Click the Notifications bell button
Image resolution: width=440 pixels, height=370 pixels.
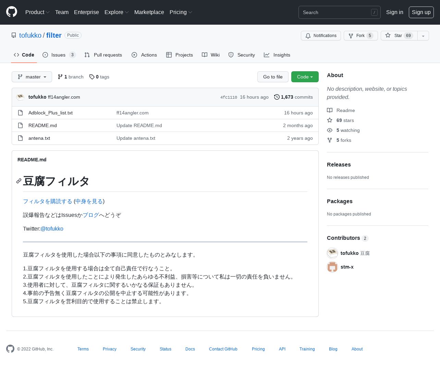click(321, 36)
